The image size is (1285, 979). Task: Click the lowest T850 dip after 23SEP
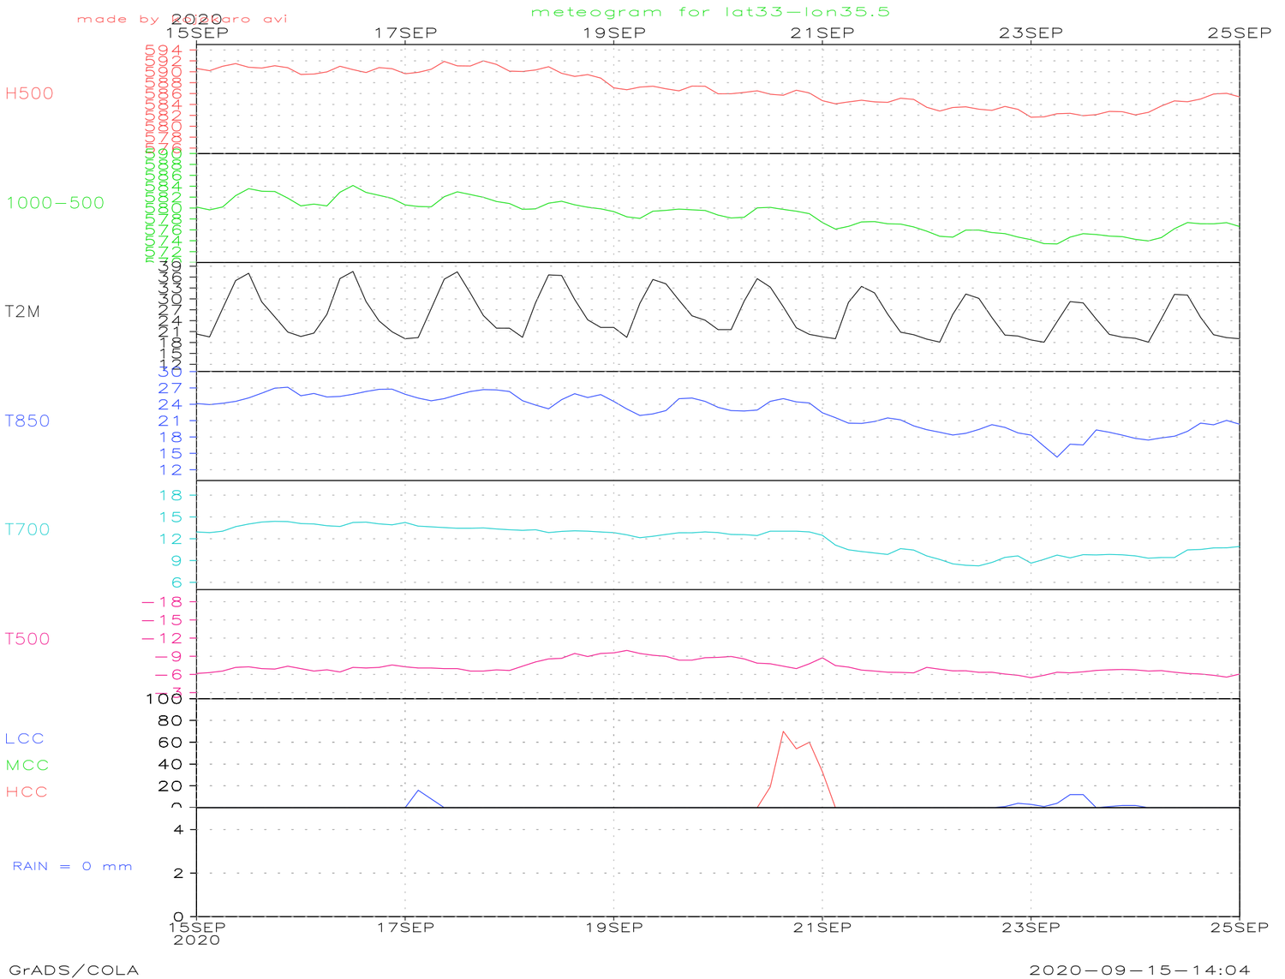click(x=1057, y=457)
